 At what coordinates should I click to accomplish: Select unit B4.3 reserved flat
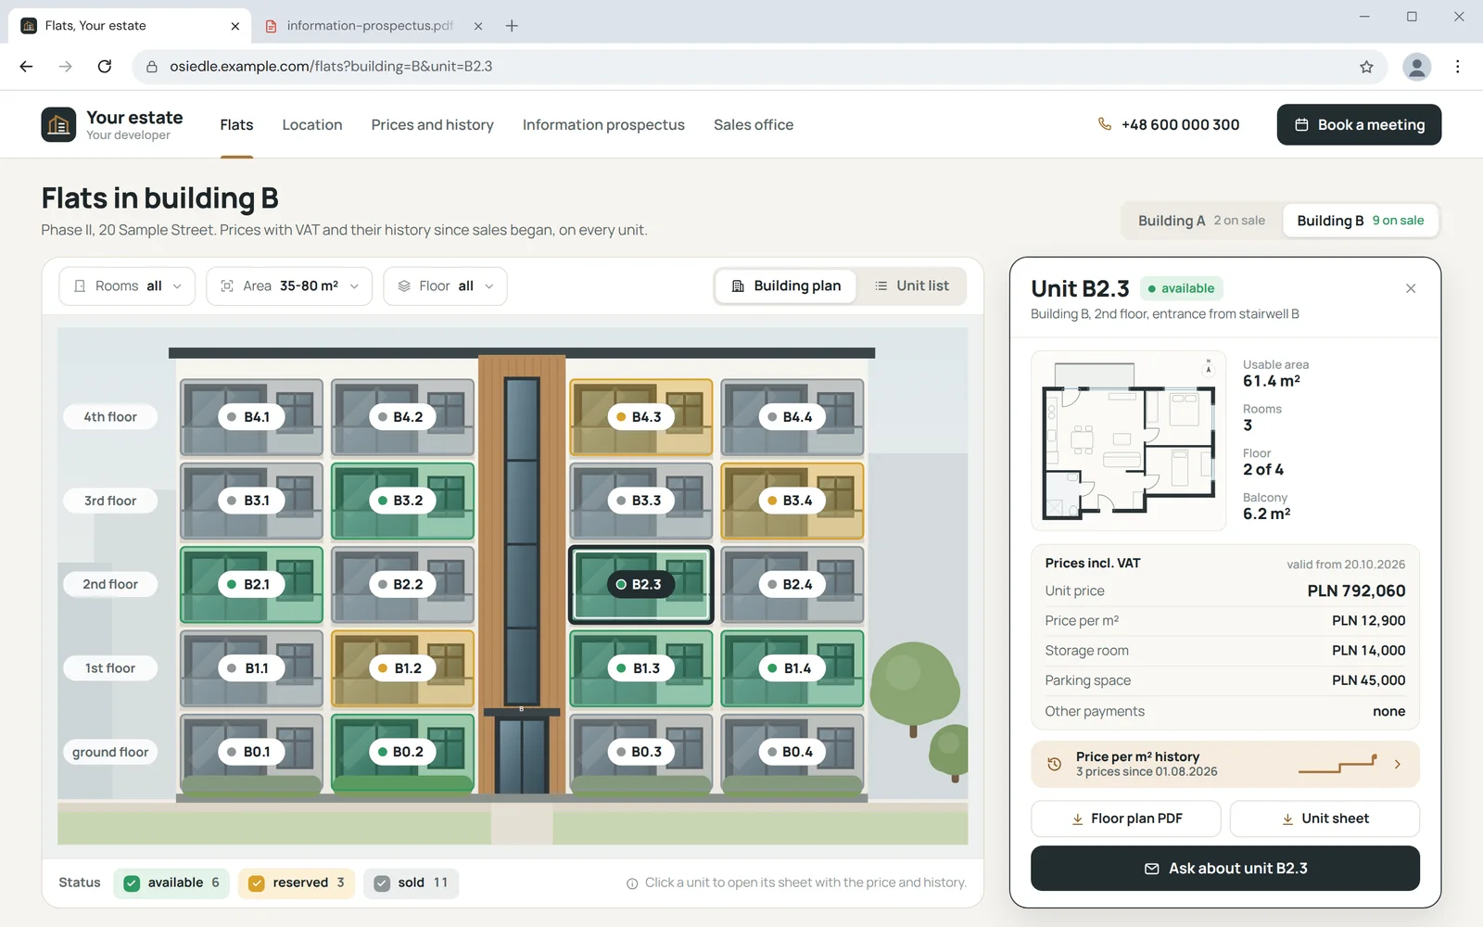pyautogui.click(x=640, y=417)
